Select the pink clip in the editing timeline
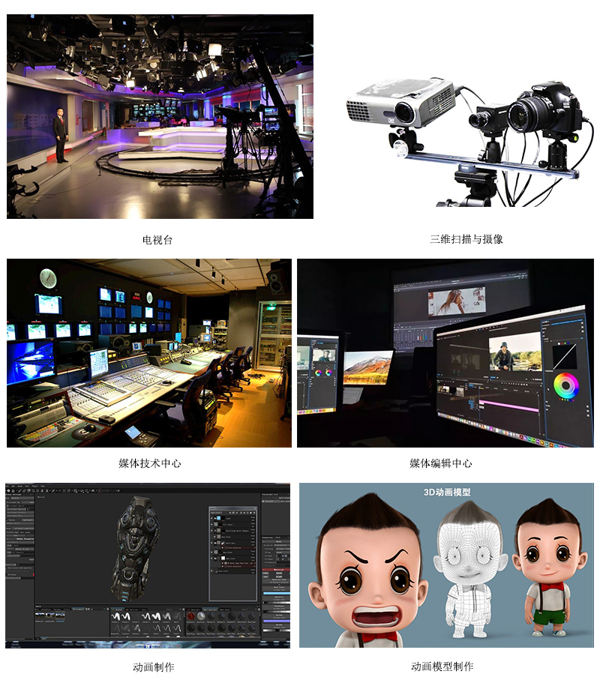The image size is (600, 680). pos(510,403)
